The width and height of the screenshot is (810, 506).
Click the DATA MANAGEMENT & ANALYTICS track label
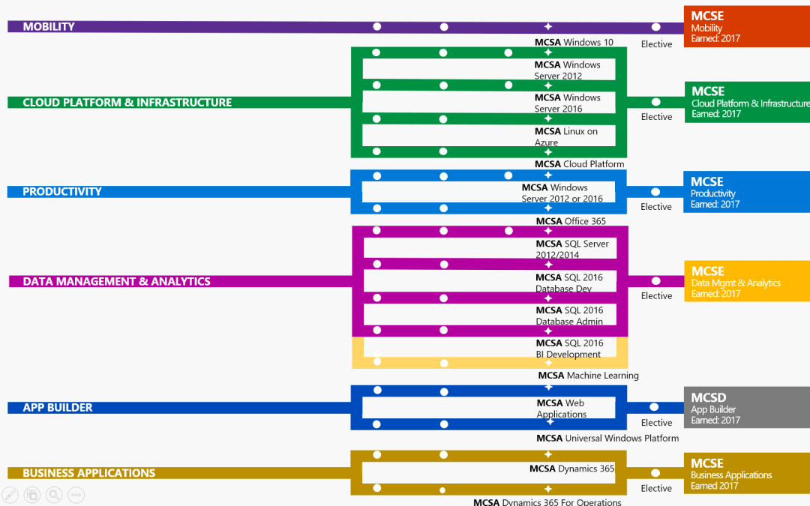point(117,282)
